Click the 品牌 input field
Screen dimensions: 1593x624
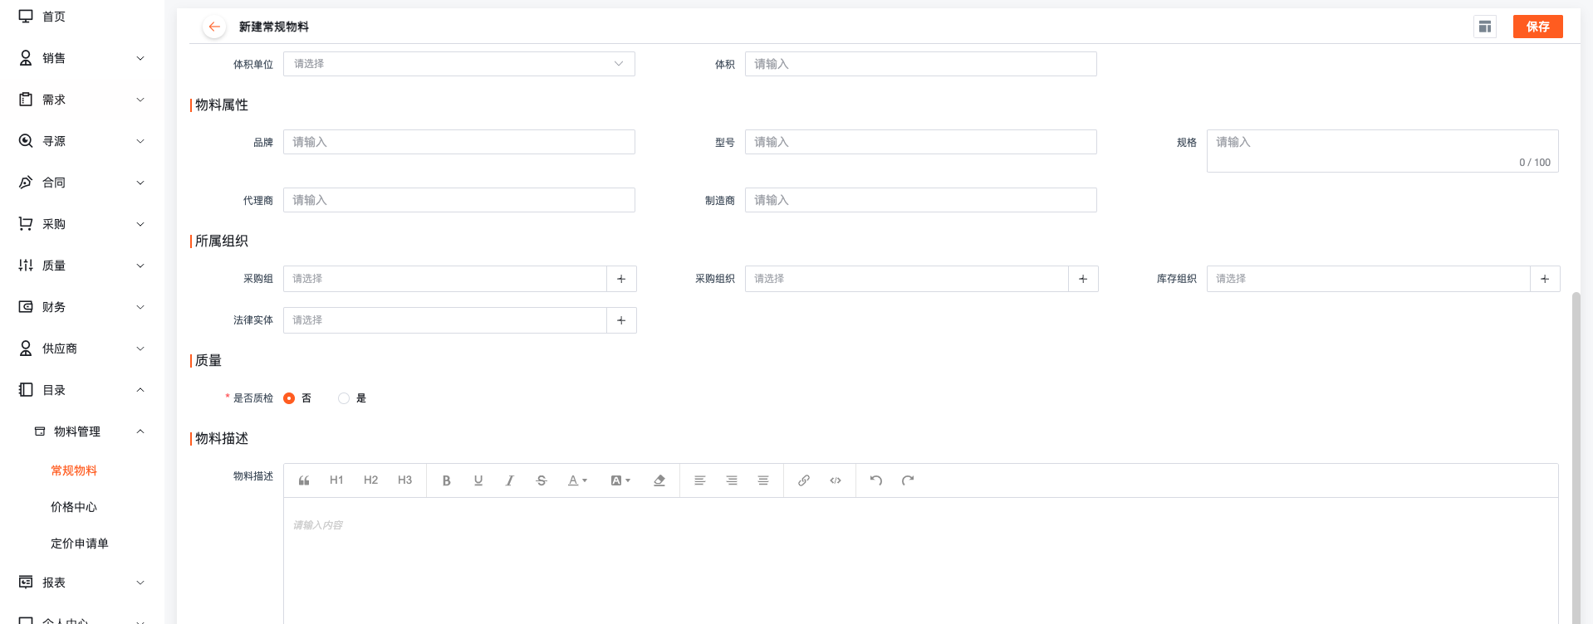(459, 142)
